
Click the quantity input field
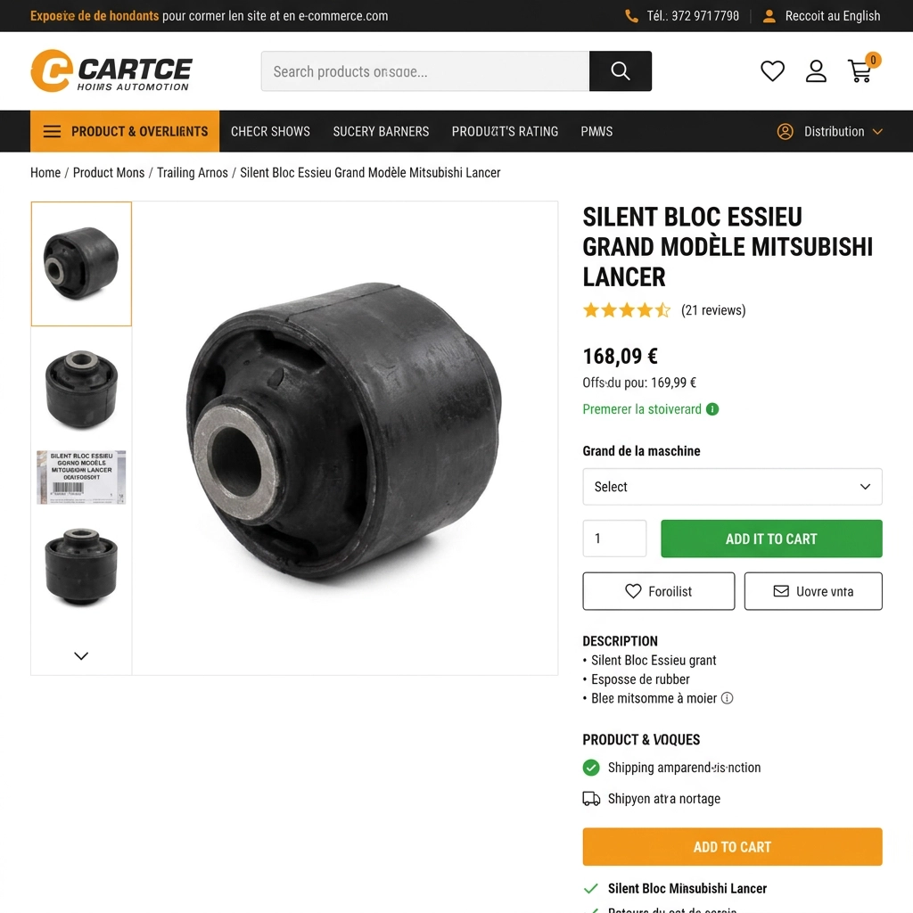coord(614,539)
